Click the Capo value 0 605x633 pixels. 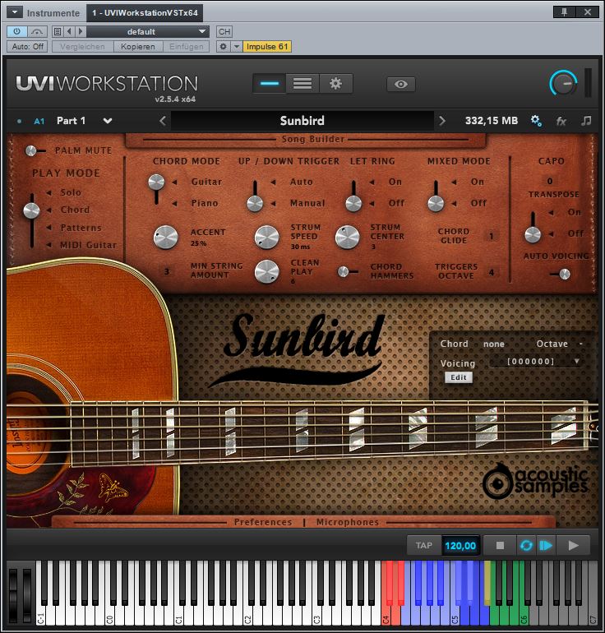pyautogui.click(x=550, y=181)
